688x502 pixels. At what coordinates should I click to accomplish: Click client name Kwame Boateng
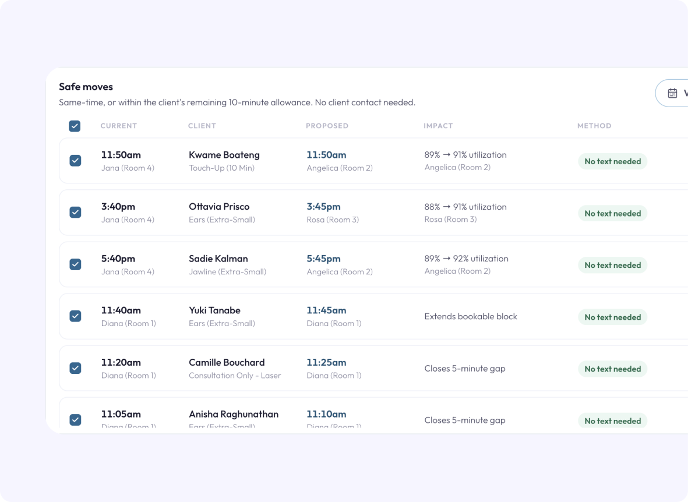[x=224, y=155]
